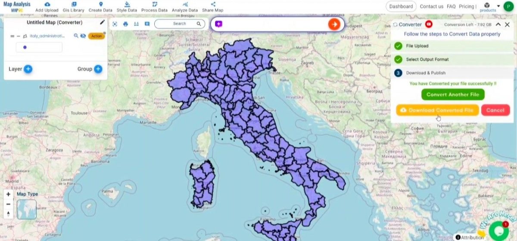The height and width of the screenshot is (241, 517).
Task: Click the pencil icon to rename map
Action: click(102, 22)
